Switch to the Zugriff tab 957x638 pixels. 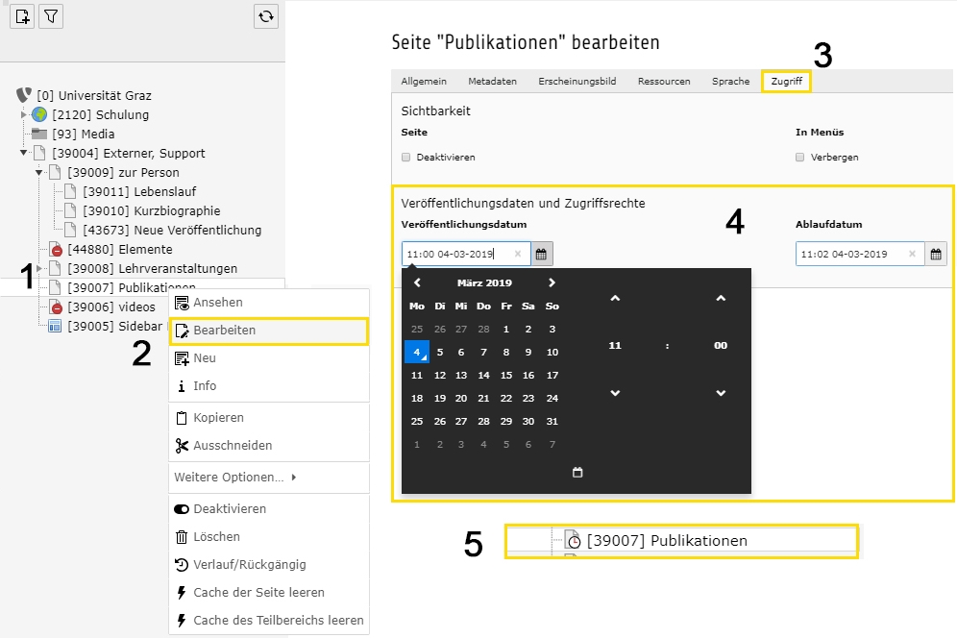[786, 82]
